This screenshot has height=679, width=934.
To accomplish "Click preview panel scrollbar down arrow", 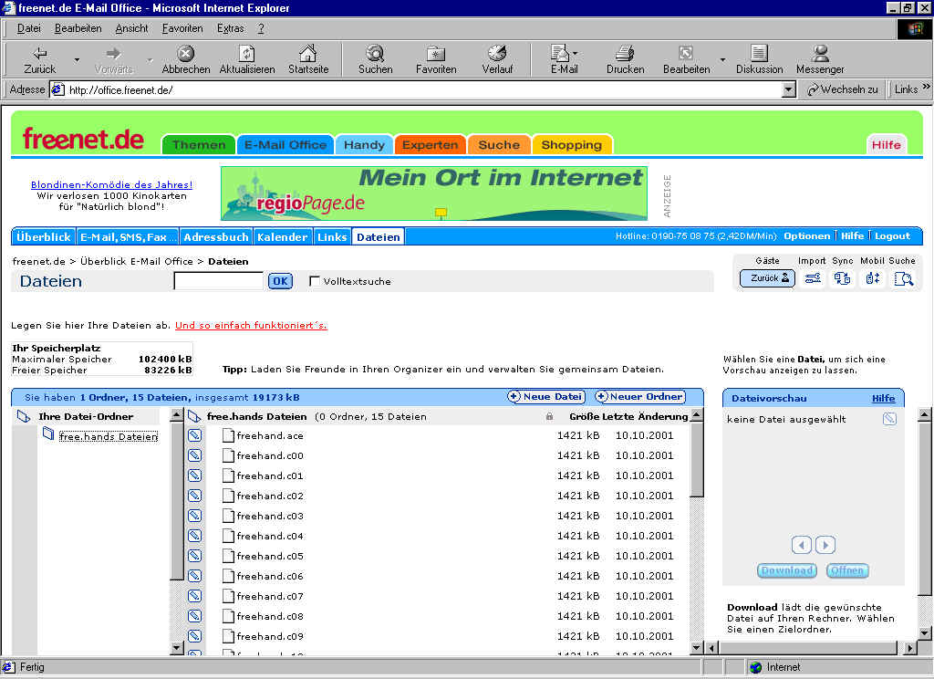I will (924, 633).
